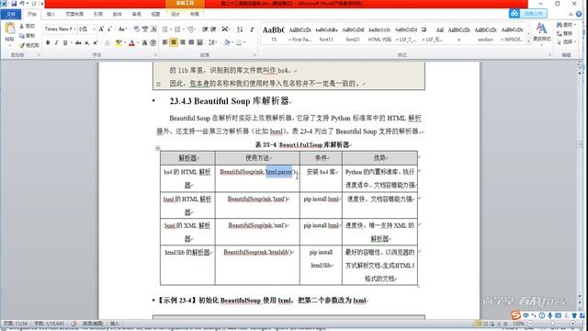The height and width of the screenshot is (331, 588).
Task: Click the Align Right icon
Action: pyautogui.click(x=183, y=42)
